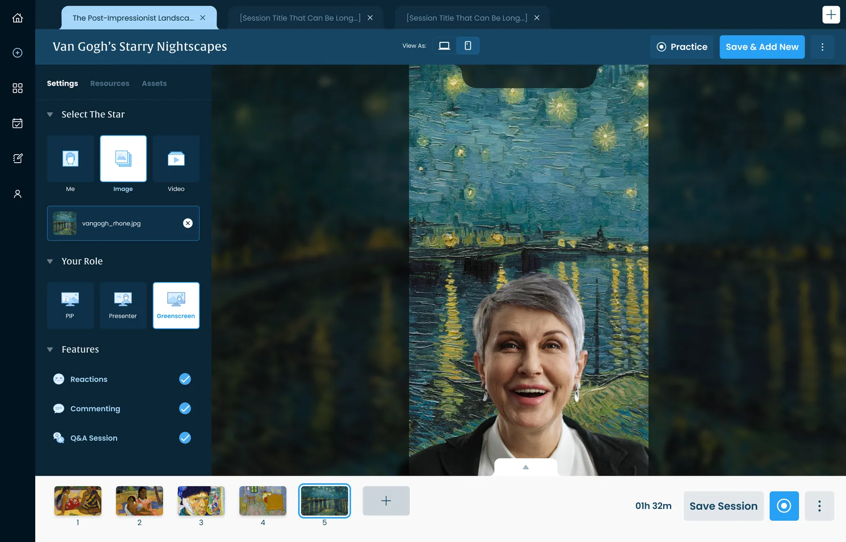Switch to Settings tab
Screen dimensions: 846x542
(x=63, y=83)
